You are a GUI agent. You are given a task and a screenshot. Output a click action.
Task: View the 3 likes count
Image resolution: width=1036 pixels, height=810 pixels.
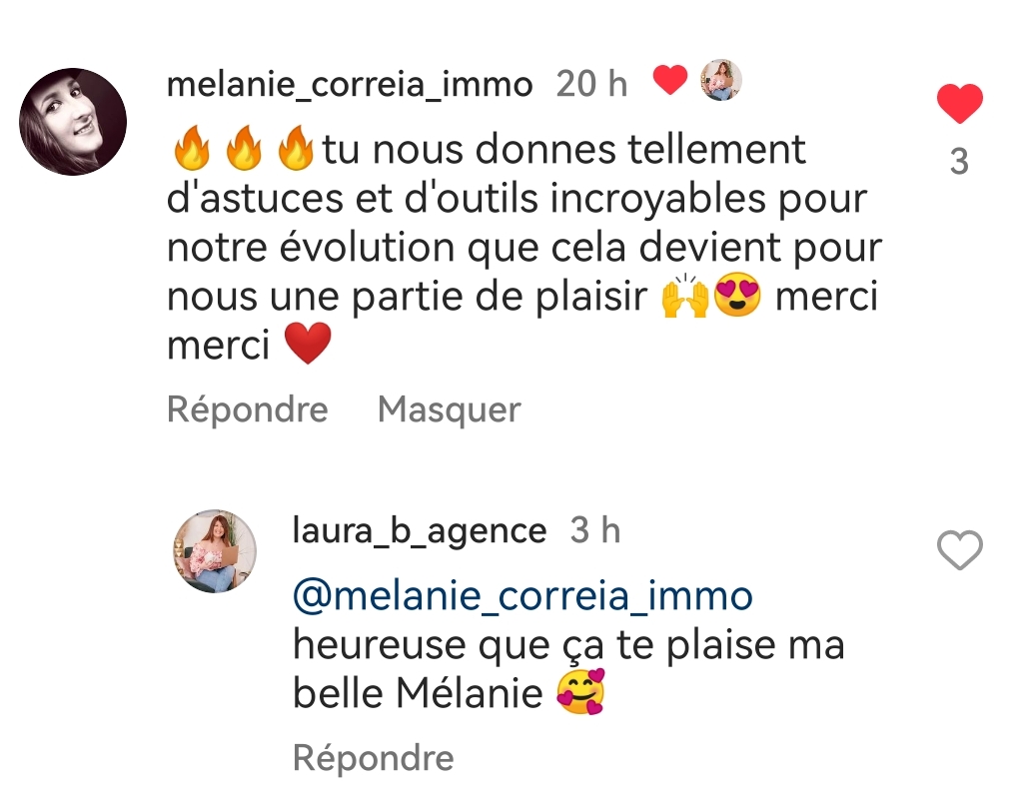pyautogui.click(x=959, y=162)
